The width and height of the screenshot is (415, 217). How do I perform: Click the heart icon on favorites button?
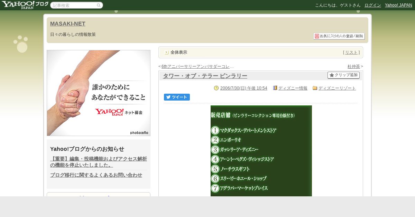pos(317,36)
